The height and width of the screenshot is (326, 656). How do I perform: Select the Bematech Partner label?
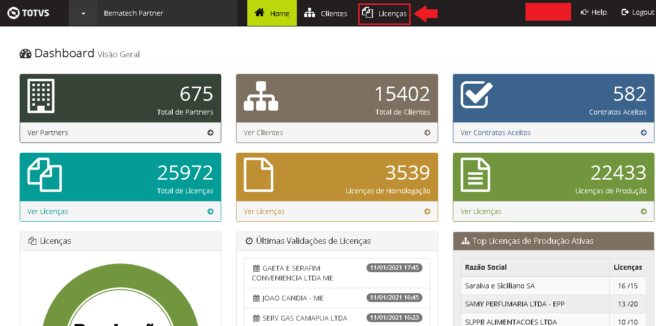tap(133, 13)
